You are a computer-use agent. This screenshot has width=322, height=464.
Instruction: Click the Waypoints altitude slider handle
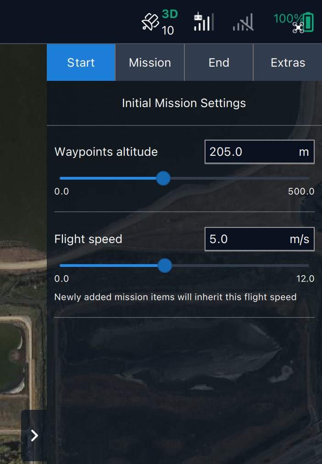[x=163, y=178]
